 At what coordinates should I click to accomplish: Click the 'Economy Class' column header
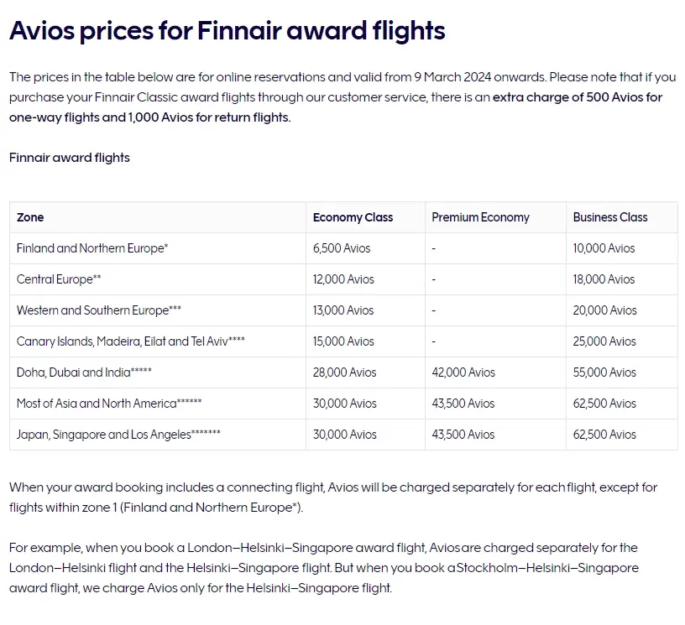click(x=353, y=217)
